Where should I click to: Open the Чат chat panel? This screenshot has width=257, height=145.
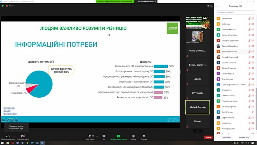coord(104,137)
